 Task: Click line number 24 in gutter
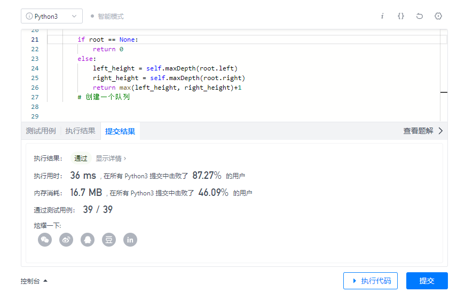(x=35, y=68)
